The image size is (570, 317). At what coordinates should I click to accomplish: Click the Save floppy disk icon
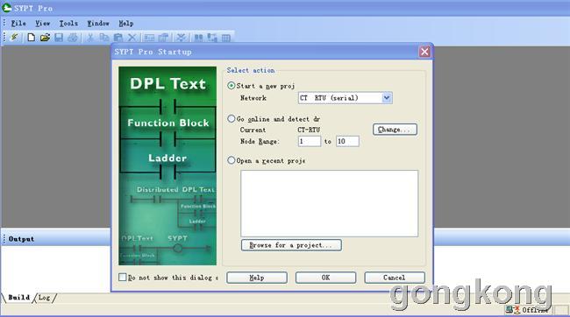pyautogui.click(x=59, y=37)
